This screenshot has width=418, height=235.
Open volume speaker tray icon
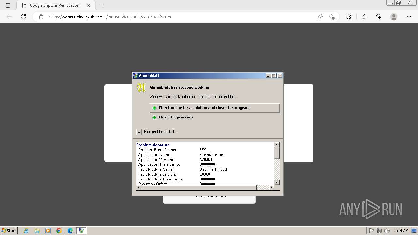point(387,231)
